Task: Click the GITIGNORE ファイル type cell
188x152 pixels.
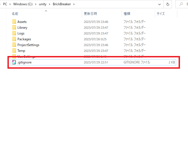Action: point(137,62)
